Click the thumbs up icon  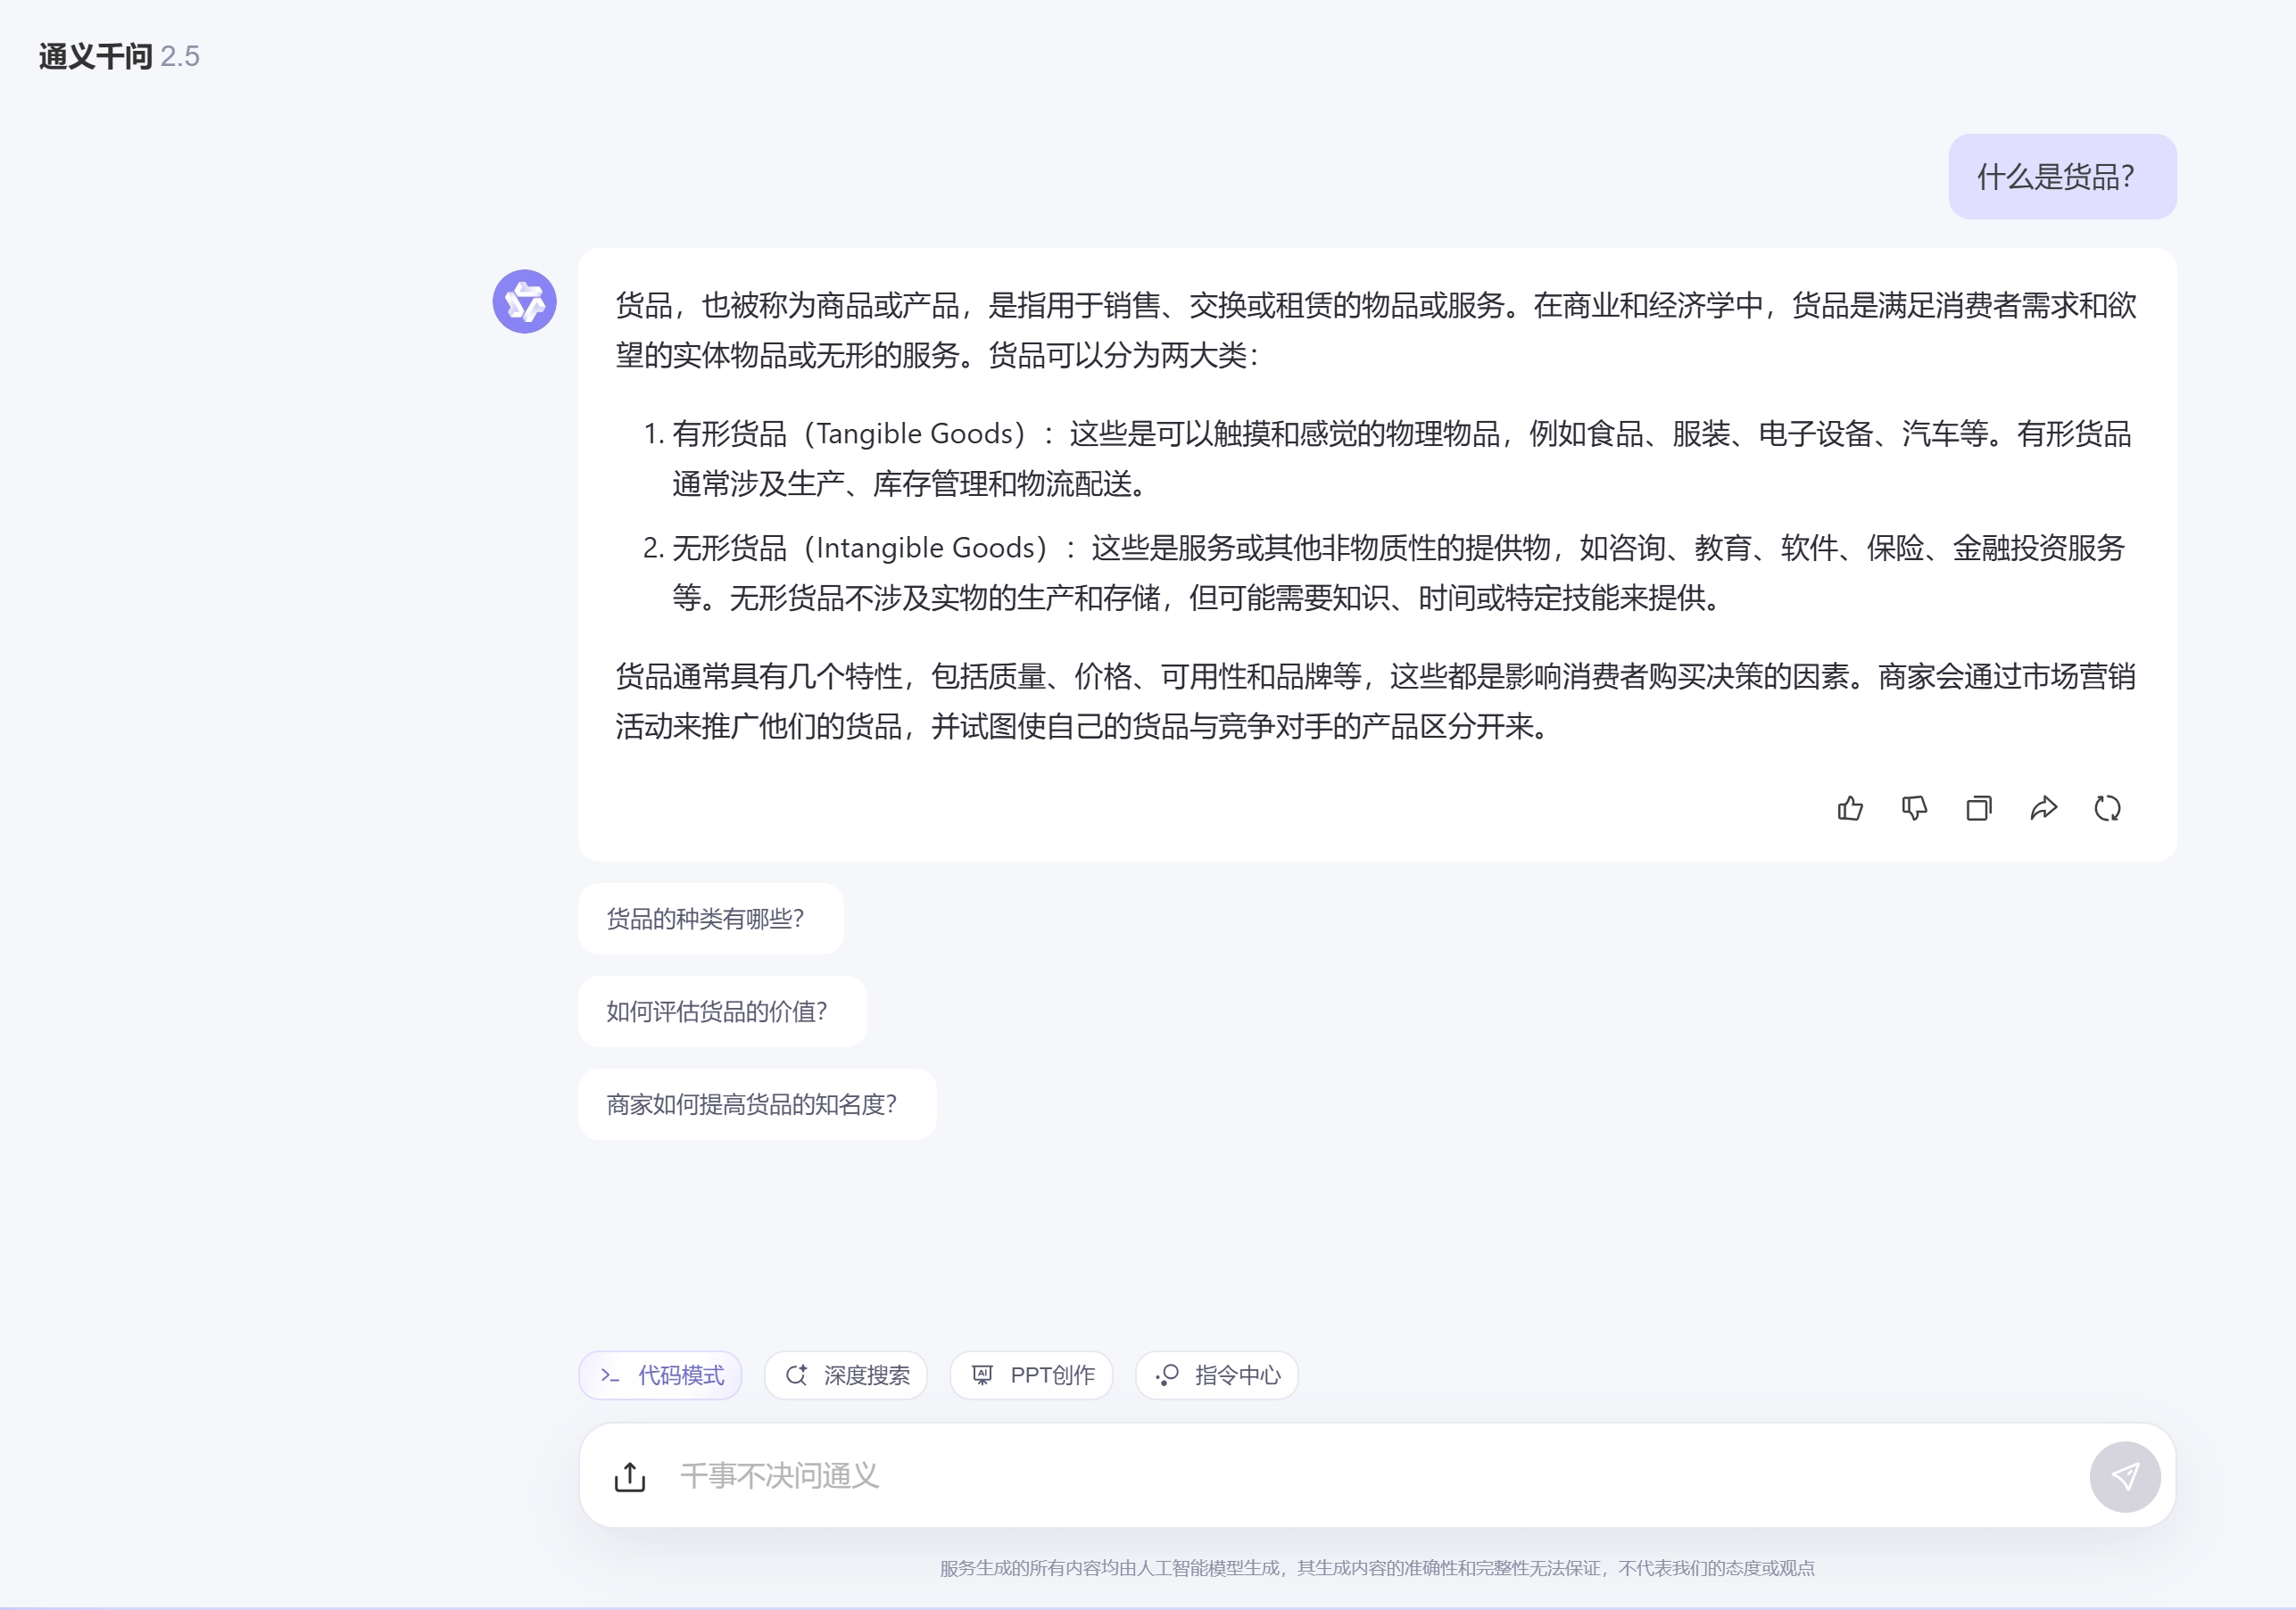1850,807
